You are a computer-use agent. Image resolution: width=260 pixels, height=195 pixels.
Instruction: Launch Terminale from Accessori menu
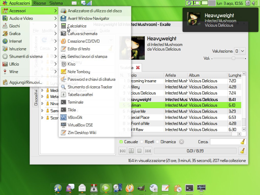(95, 102)
